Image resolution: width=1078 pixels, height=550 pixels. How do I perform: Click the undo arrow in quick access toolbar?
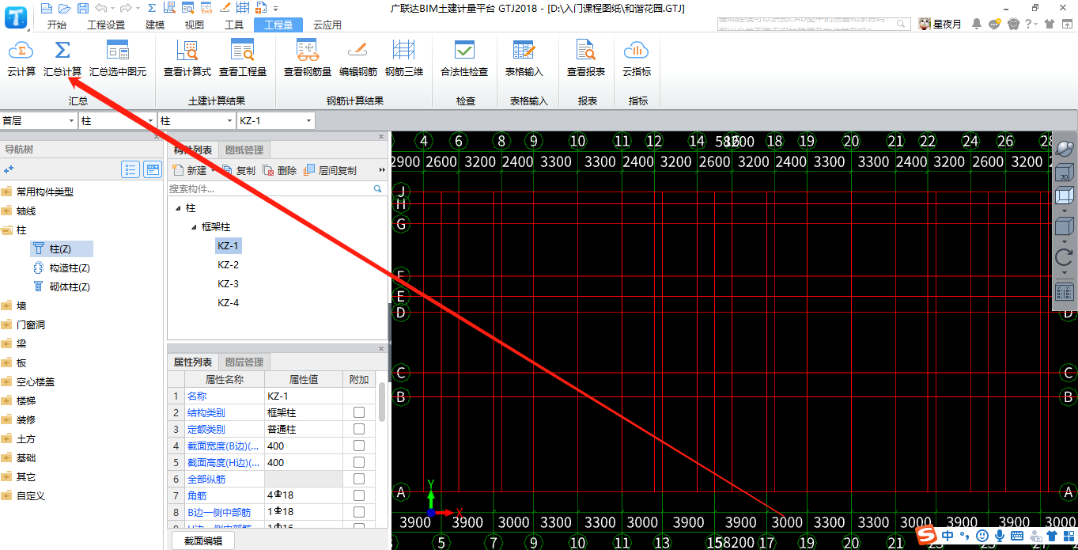[x=100, y=8]
